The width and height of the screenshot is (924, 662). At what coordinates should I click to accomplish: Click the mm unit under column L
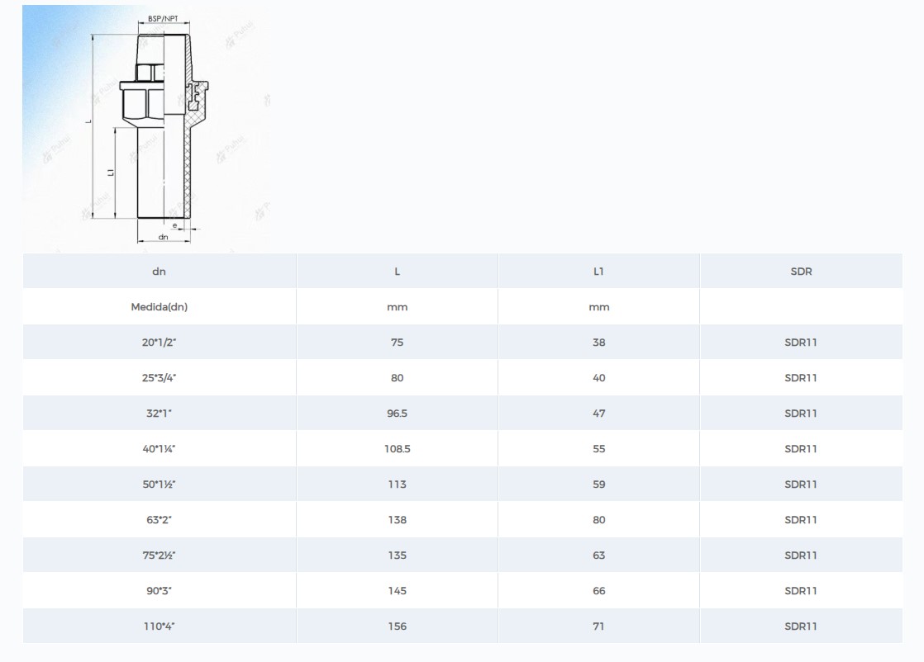[398, 307]
